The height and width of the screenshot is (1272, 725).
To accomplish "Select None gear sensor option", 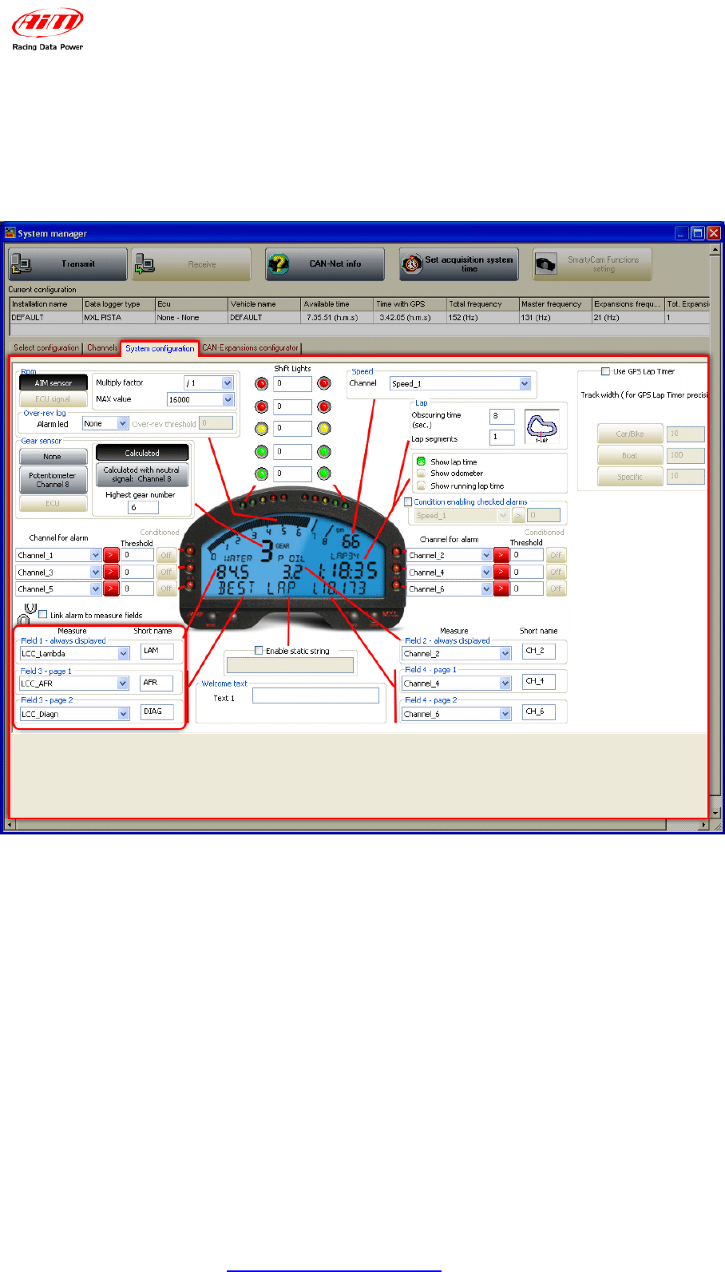I will pyautogui.click(x=53, y=457).
